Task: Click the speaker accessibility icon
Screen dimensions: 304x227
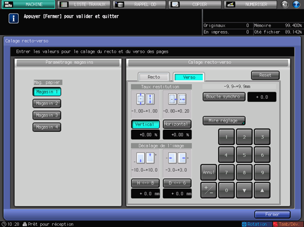Action: (x=285, y=4)
